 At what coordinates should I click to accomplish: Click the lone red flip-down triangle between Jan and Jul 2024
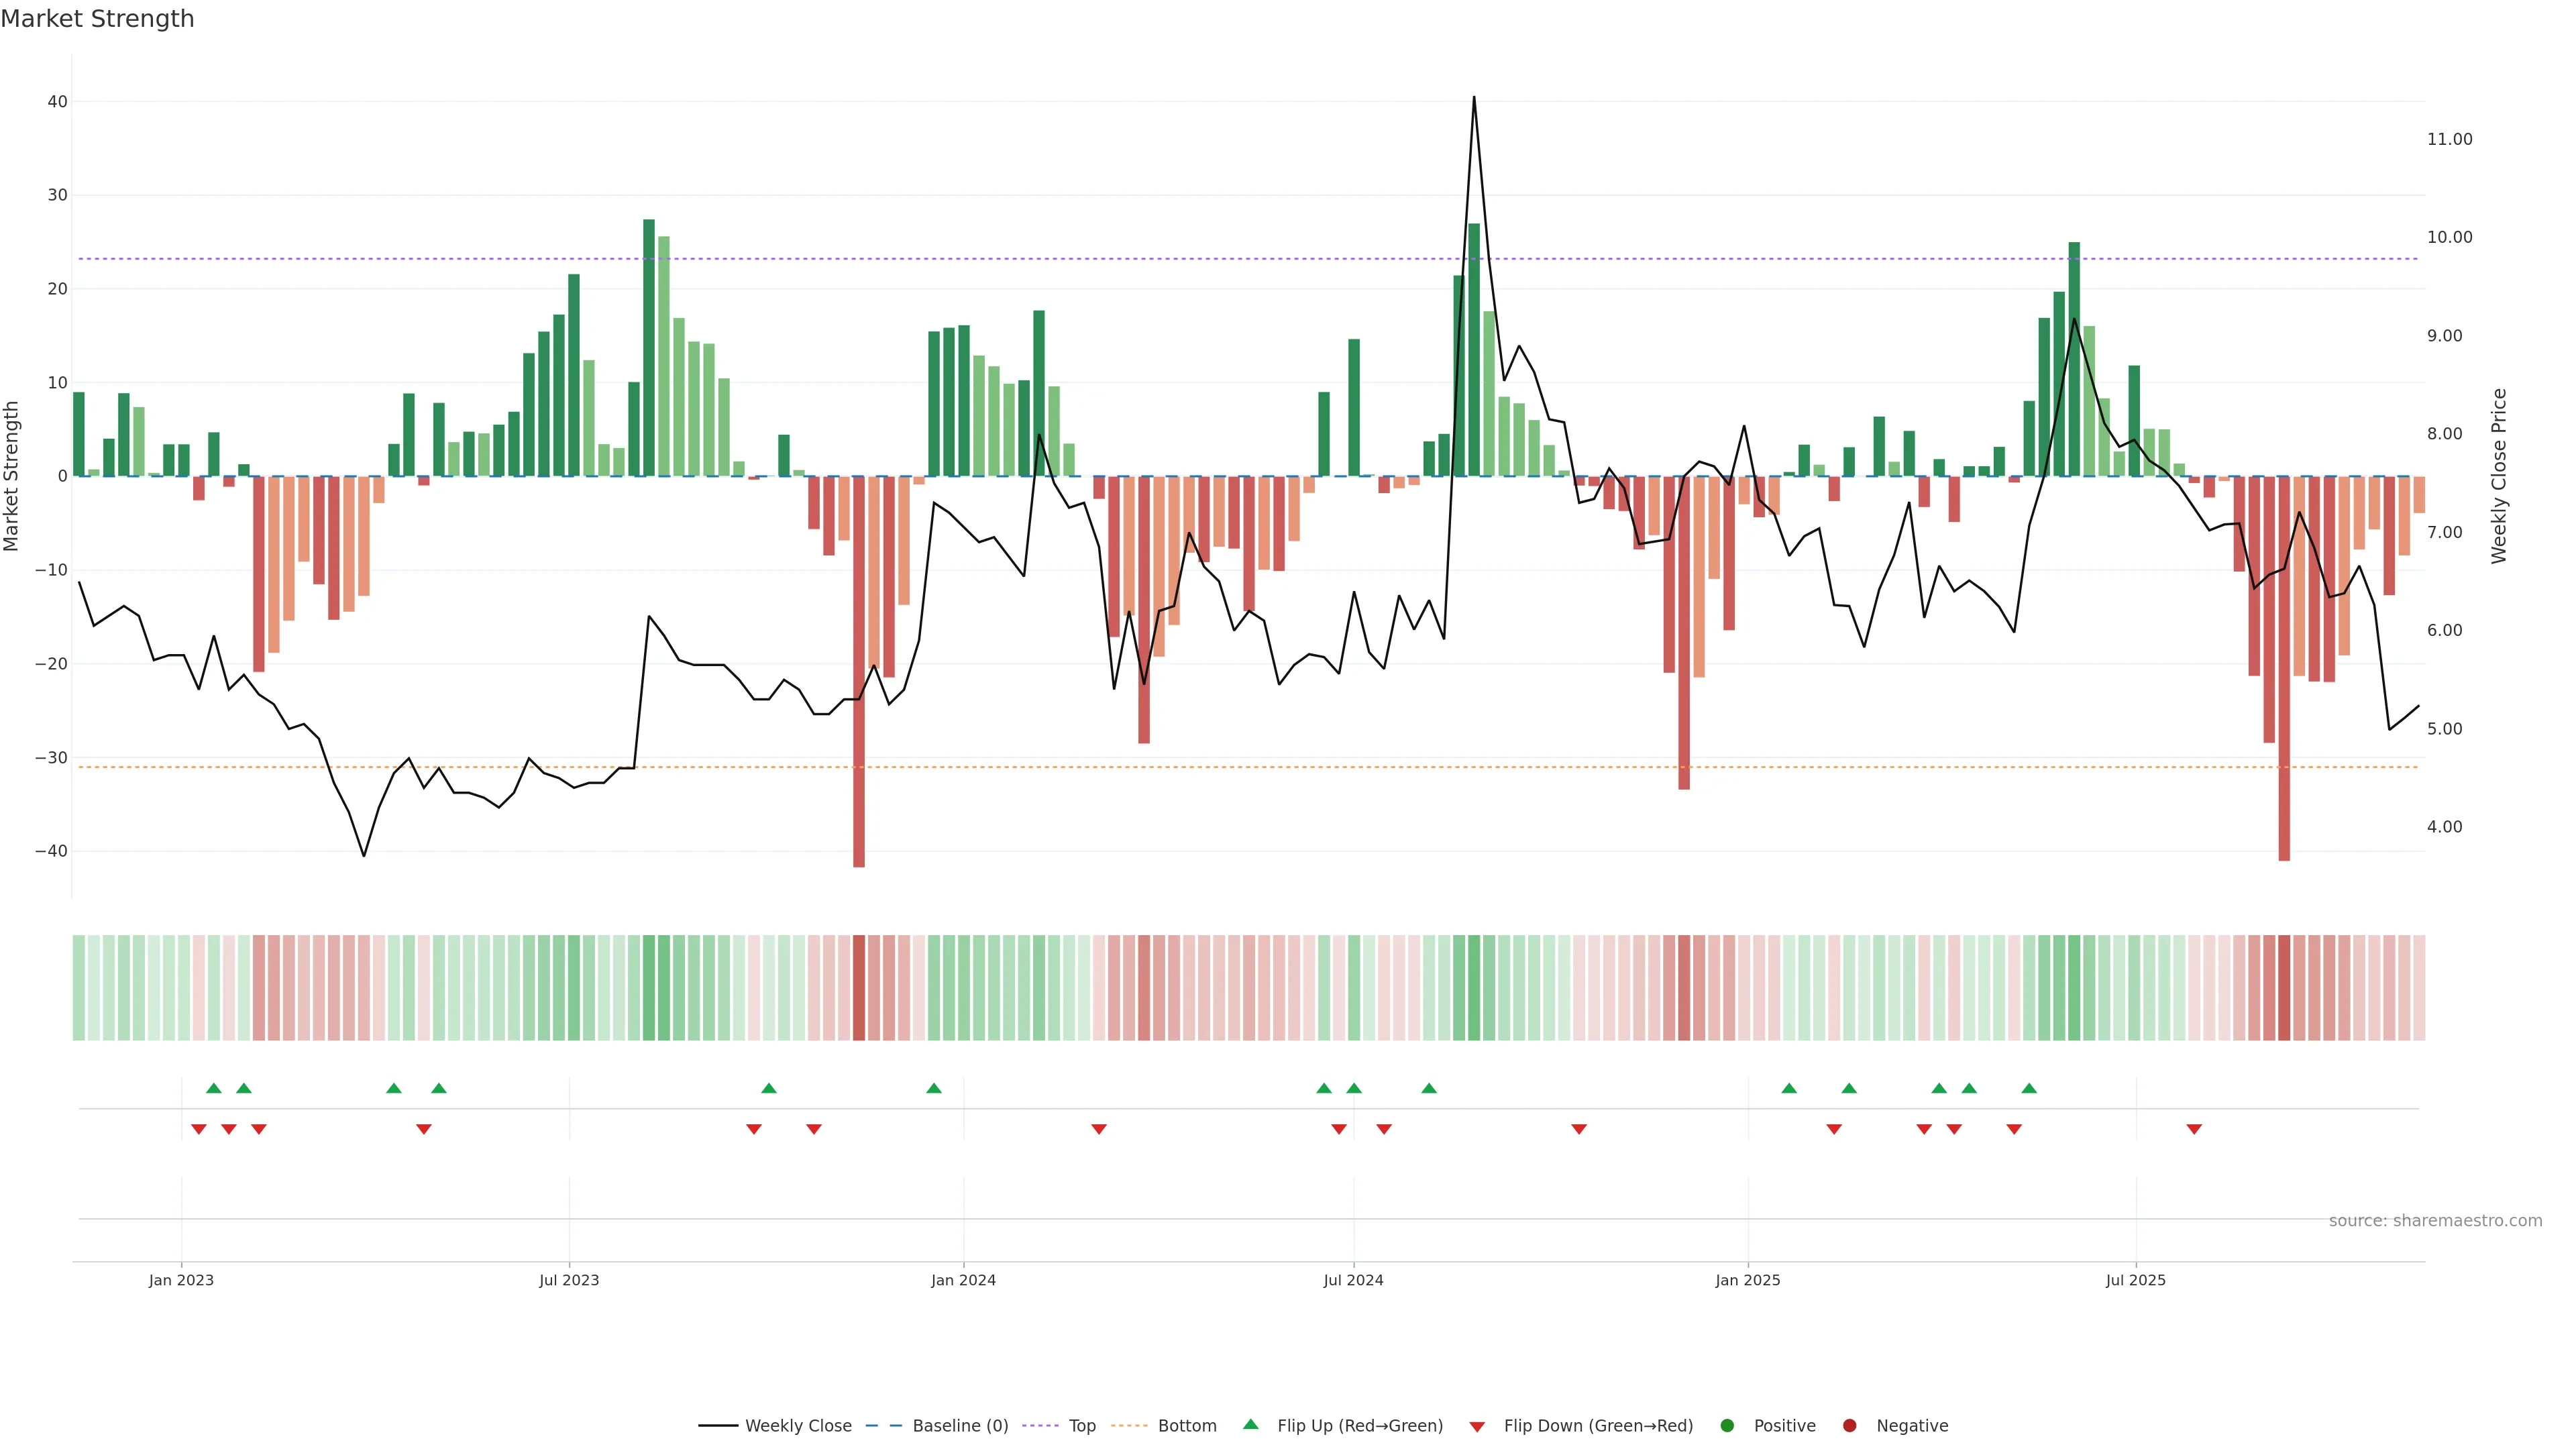pos(1099,1129)
